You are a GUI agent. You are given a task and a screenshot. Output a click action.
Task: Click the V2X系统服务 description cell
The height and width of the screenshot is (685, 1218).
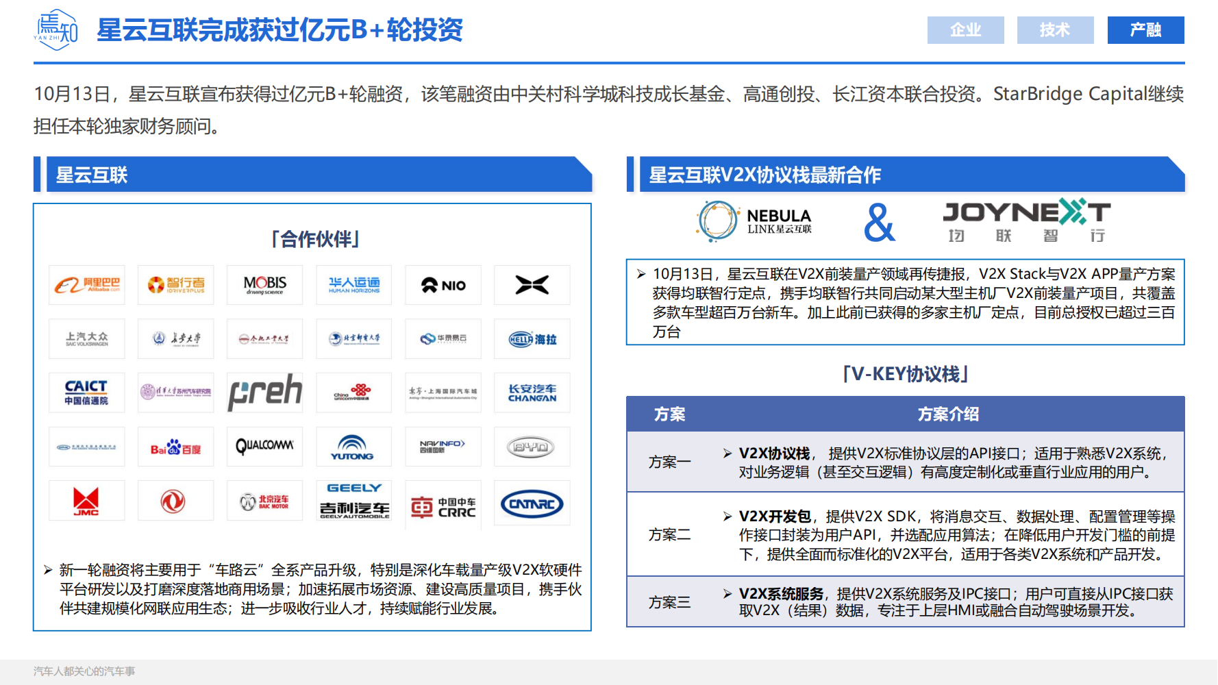point(948,602)
